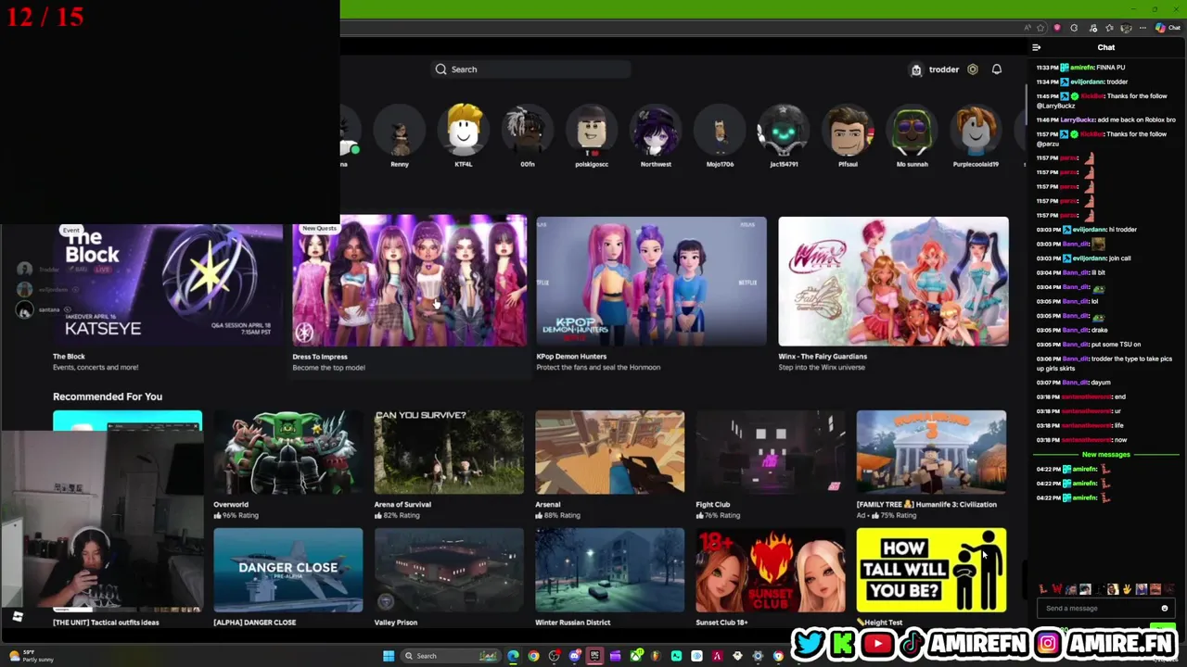The image size is (1187, 667).
Task: Open Dress To Impress game banner
Action: tap(410, 282)
